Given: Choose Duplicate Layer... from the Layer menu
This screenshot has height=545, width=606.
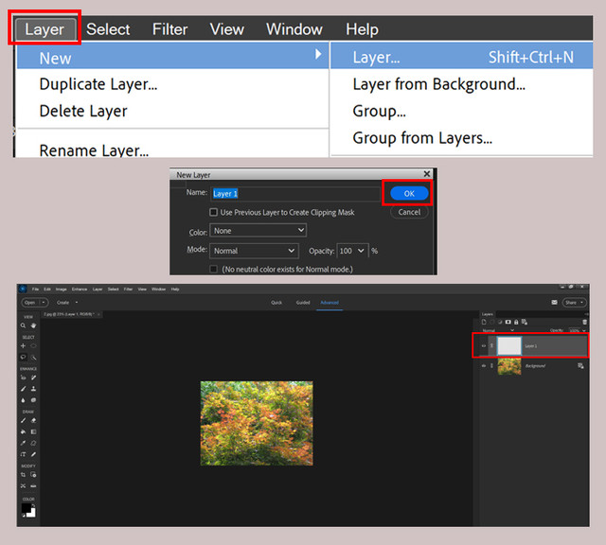Looking at the screenshot, I should (x=98, y=84).
